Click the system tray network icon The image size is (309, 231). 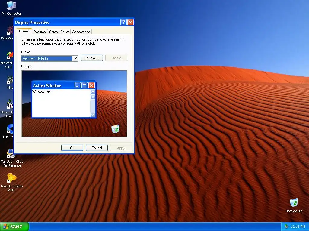click(287, 226)
